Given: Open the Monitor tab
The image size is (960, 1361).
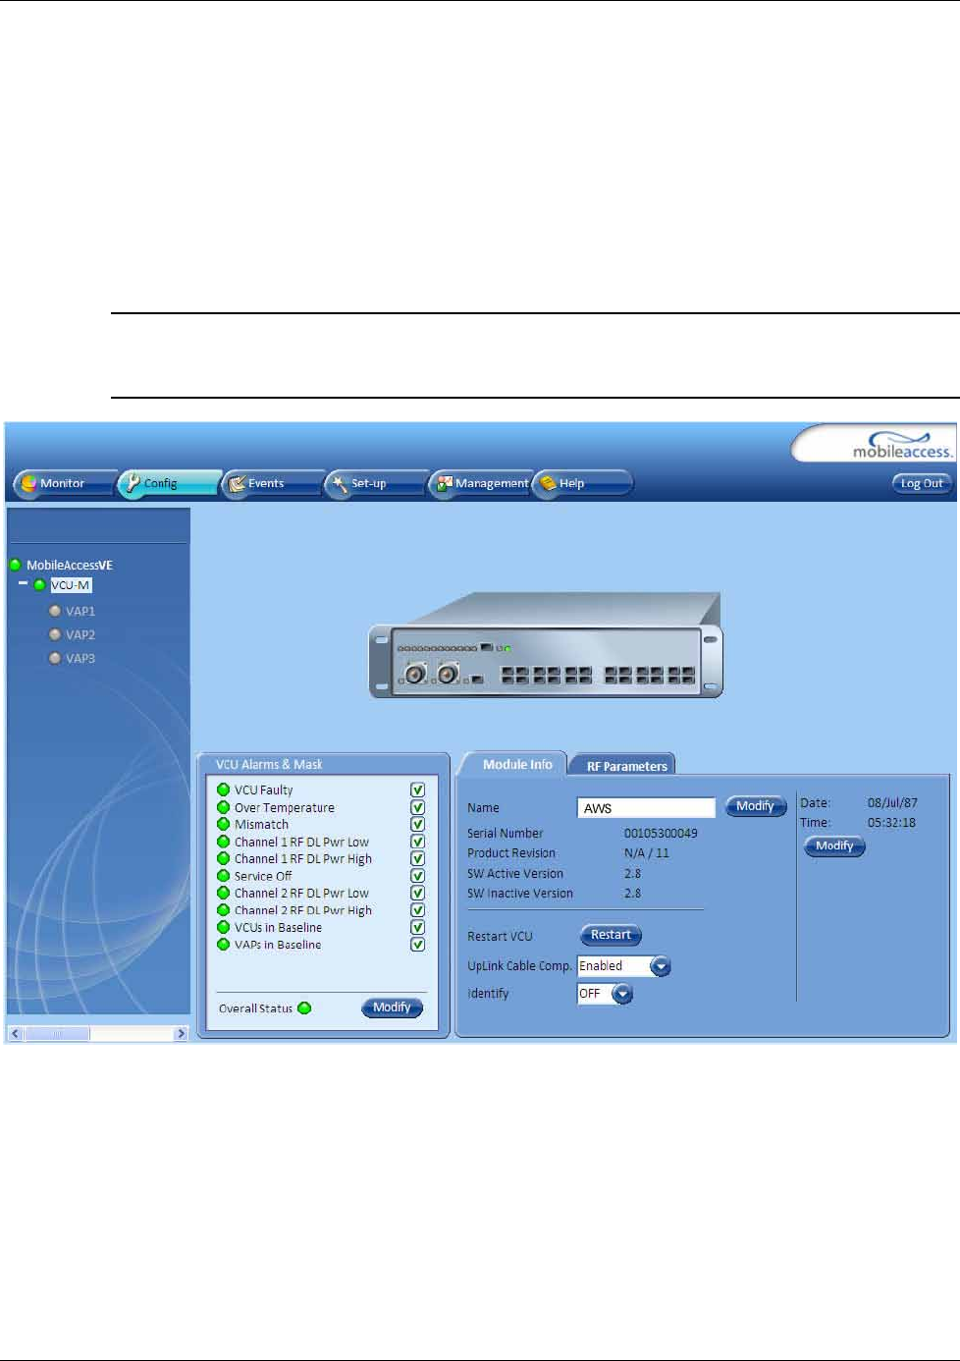Looking at the screenshot, I should 65,483.
